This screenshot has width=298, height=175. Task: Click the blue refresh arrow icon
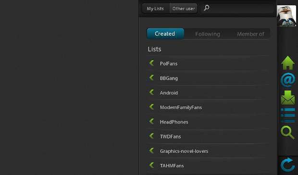tap(288, 165)
